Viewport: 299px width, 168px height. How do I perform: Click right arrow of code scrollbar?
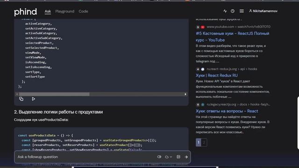click(185, 94)
